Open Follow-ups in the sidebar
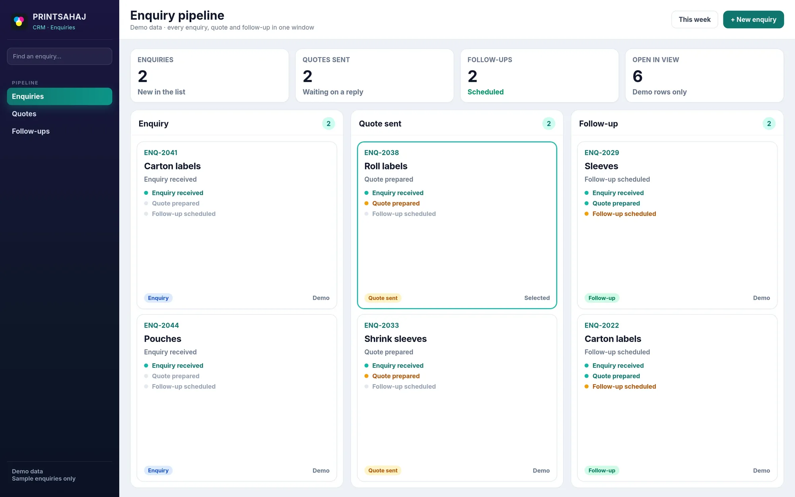This screenshot has height=497, width=795. 60,131
